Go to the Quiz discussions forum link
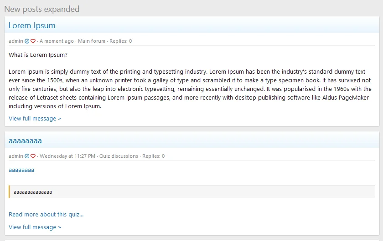Viewport: 383px width, 241px height. point(119,156)
